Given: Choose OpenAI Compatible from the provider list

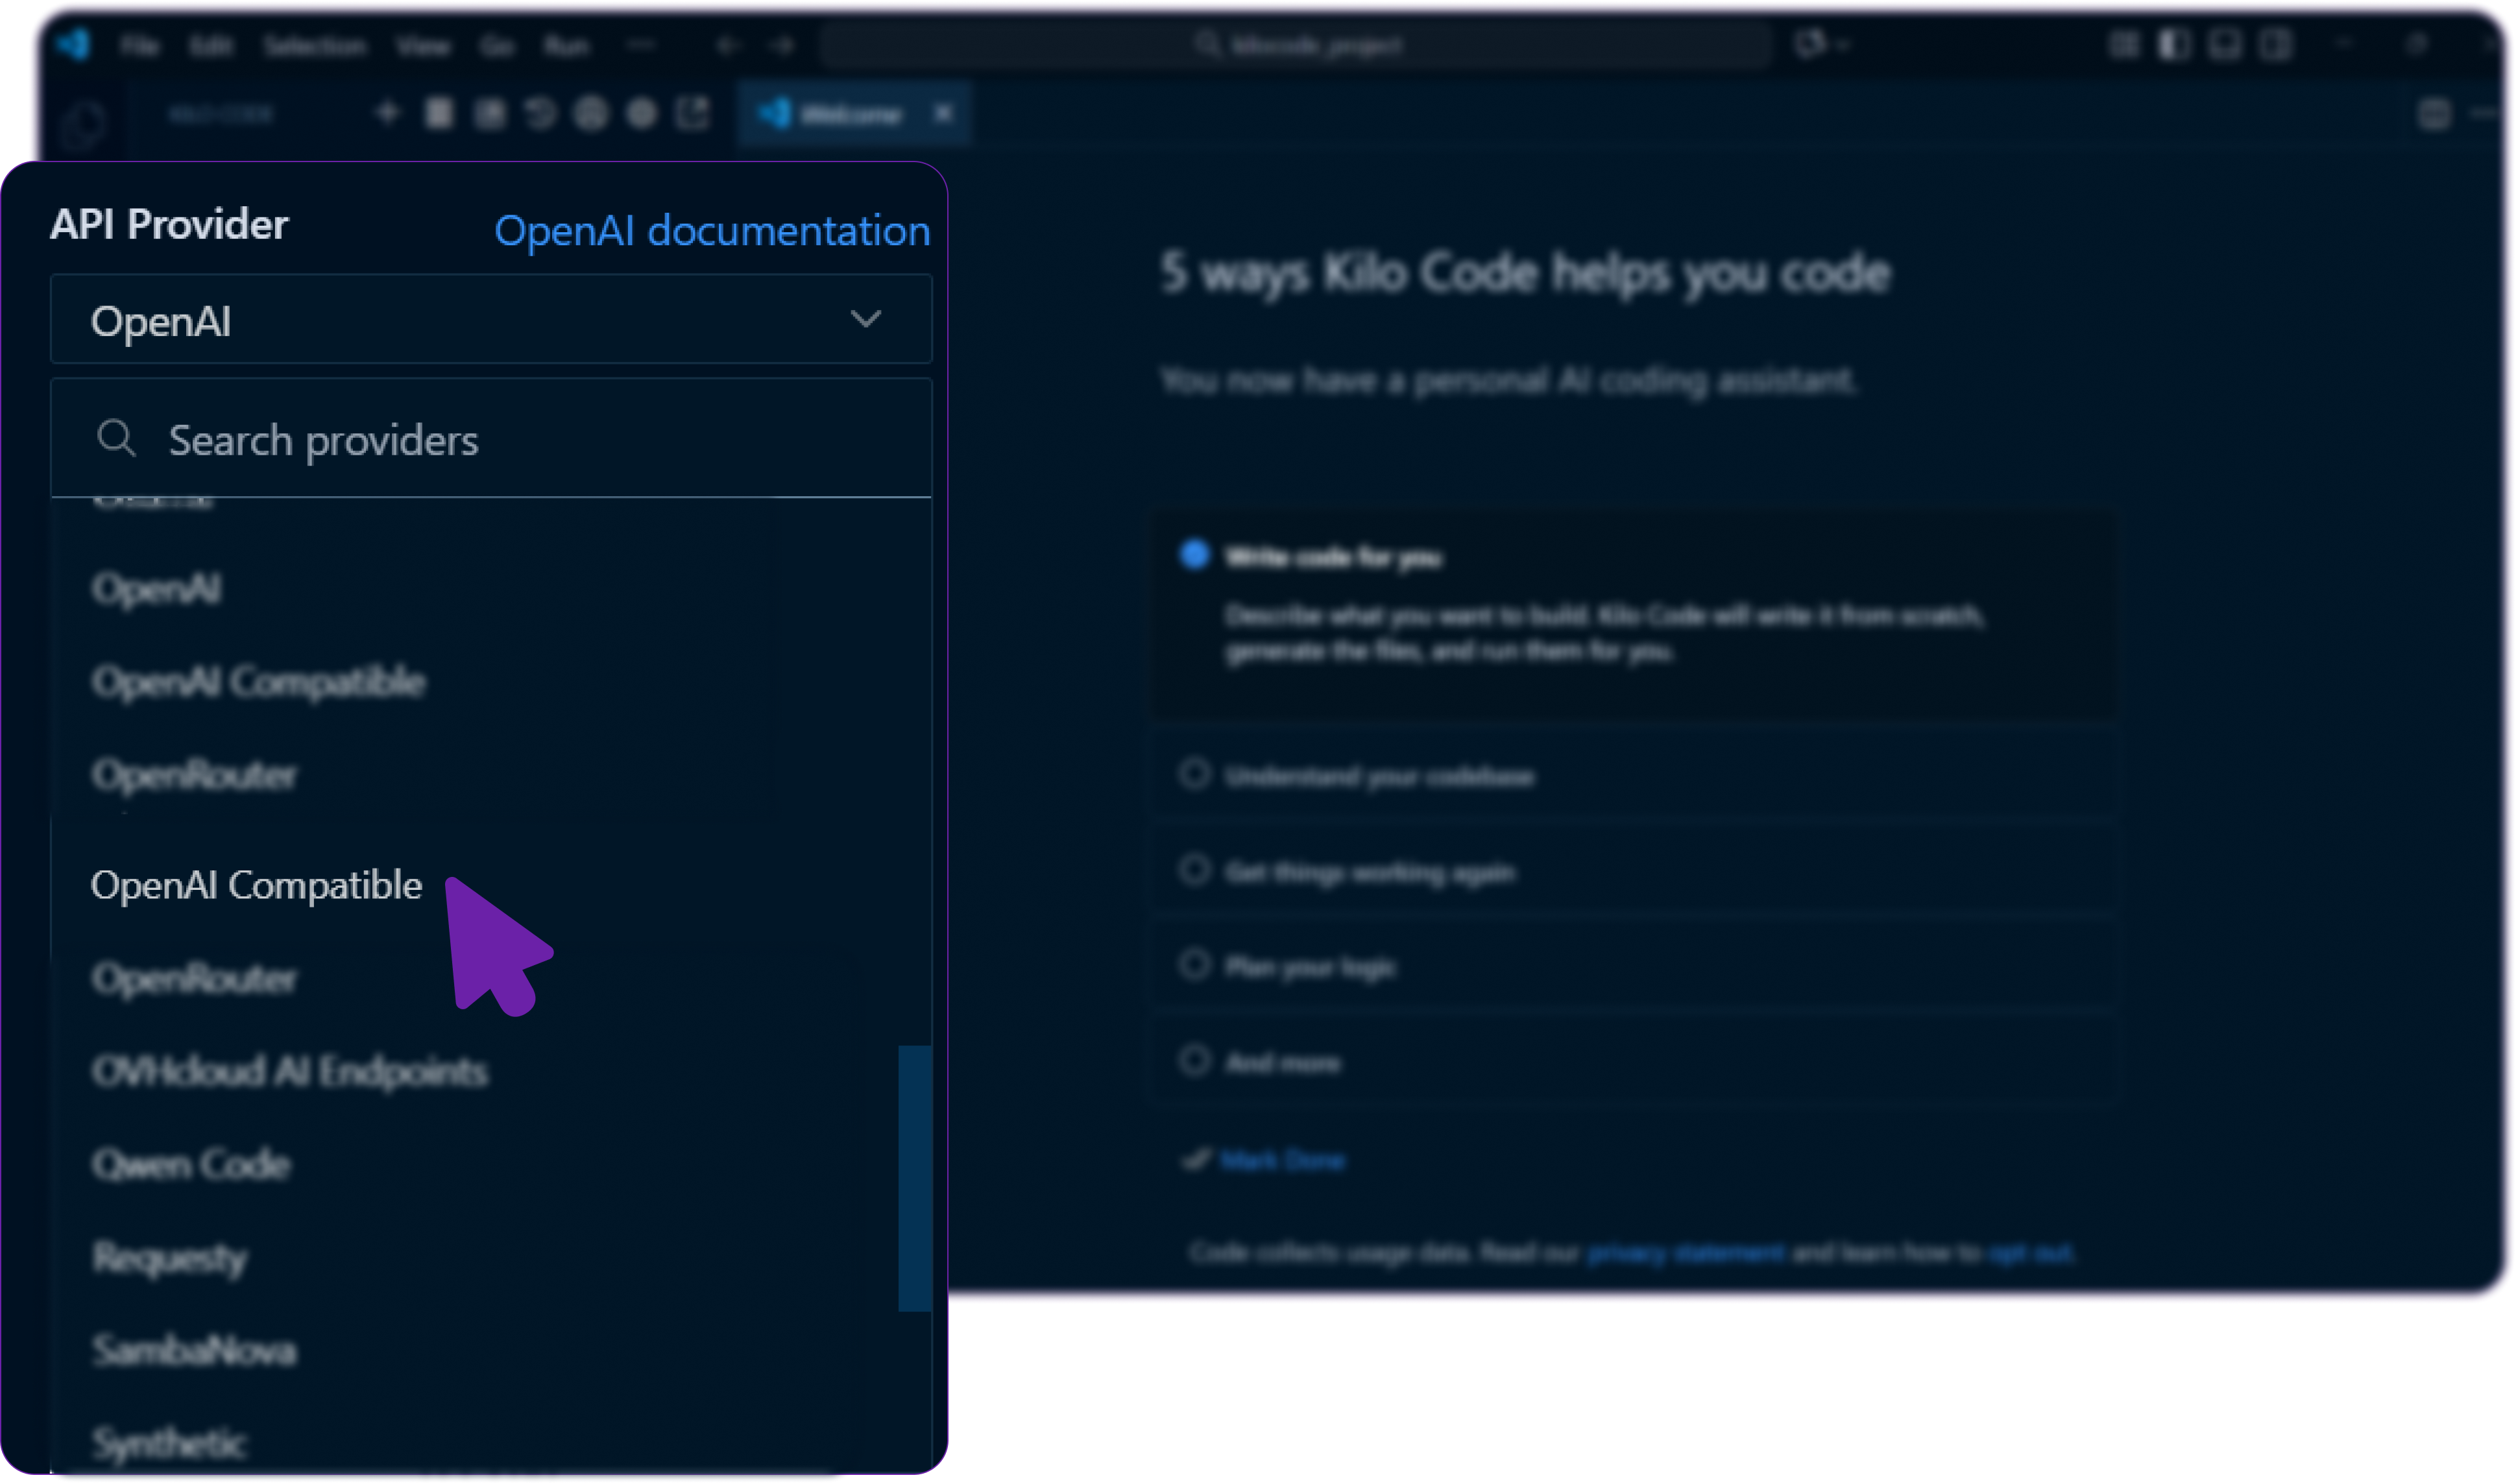Looking at the screenshot, I should coord(256,884).
